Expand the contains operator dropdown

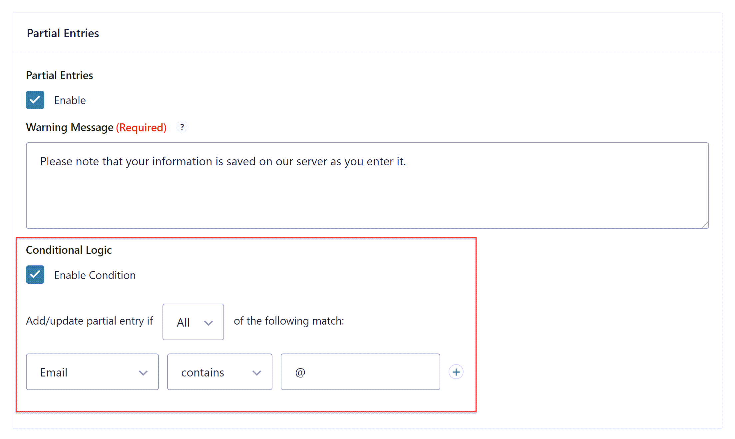pos(219,372)
